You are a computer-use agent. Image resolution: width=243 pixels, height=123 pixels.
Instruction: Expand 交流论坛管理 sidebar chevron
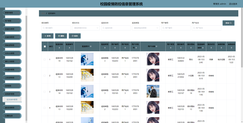(18, 53)
